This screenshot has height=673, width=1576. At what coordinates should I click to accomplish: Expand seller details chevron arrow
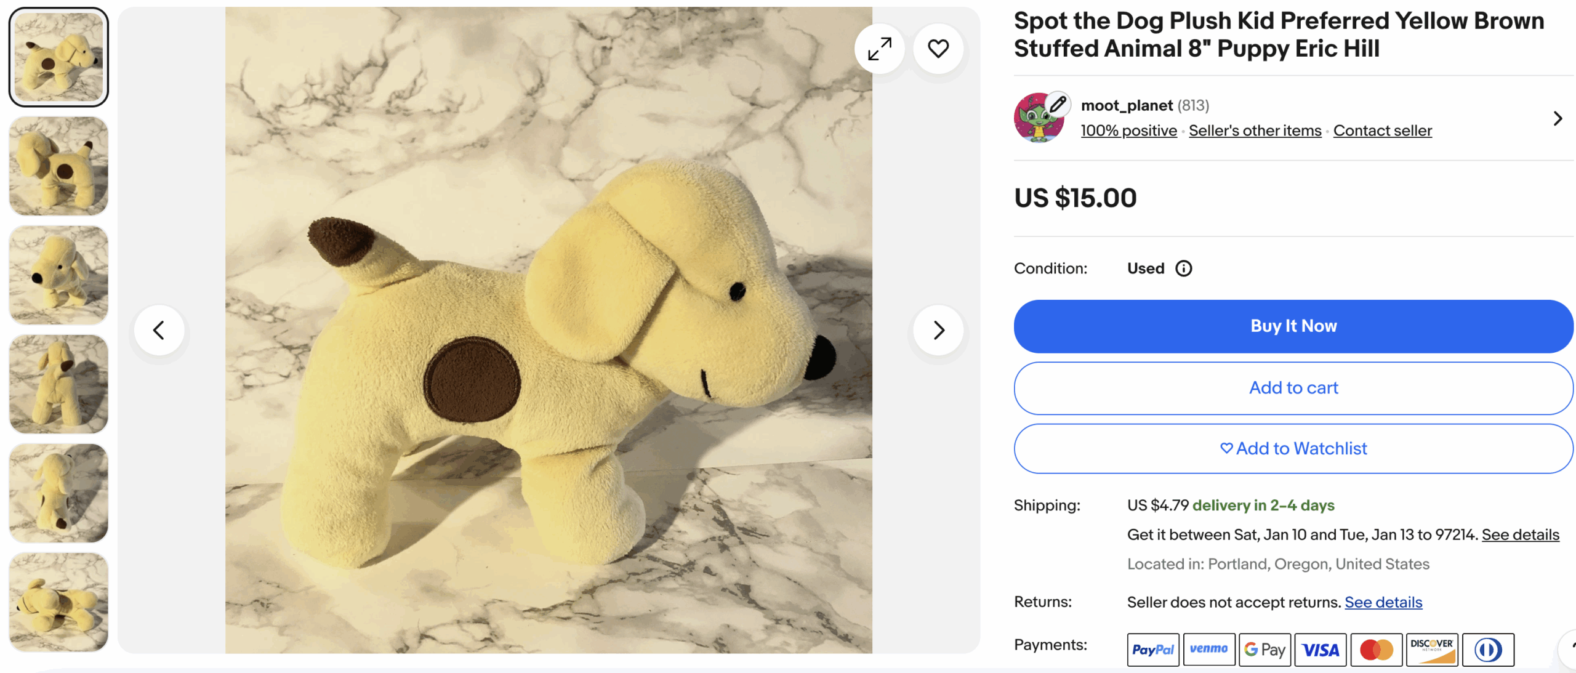(1557, 118)
